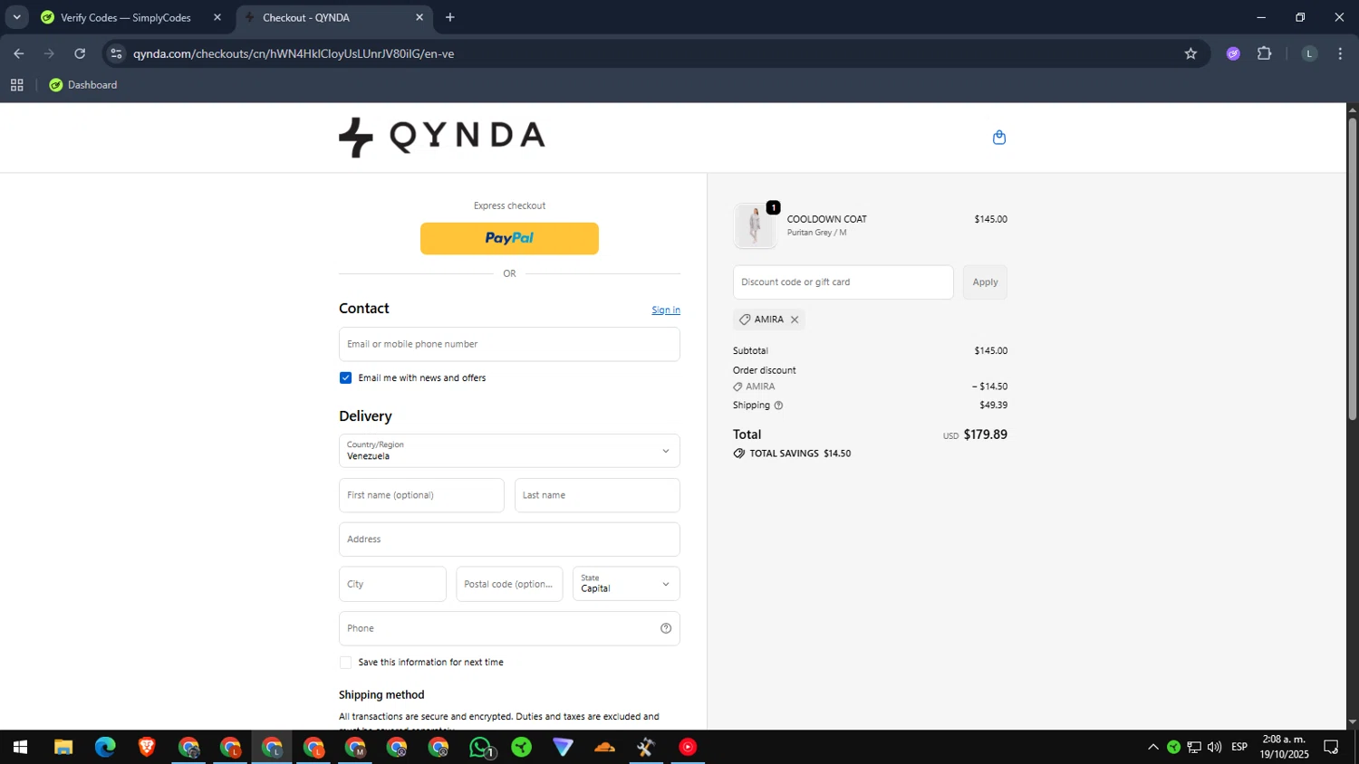Focus the Phone field
The width and height of the screenshot is (1359, 764).
[x=509, y=628]
